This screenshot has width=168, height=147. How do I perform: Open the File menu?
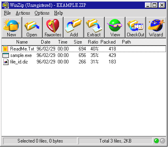(x=7, y=13)
